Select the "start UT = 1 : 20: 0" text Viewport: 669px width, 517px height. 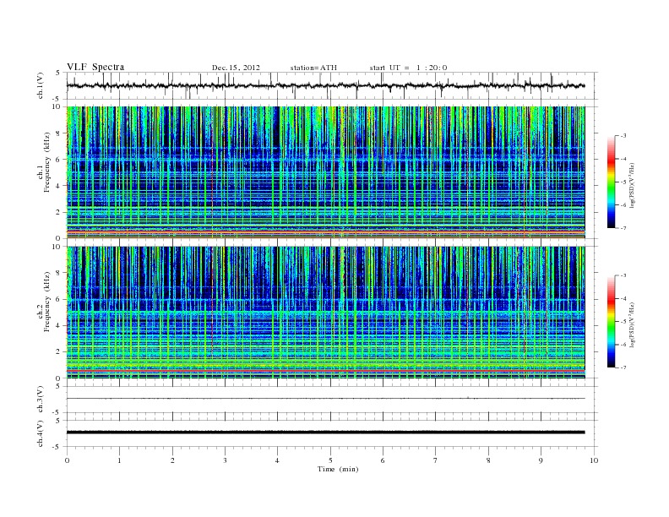408,68
